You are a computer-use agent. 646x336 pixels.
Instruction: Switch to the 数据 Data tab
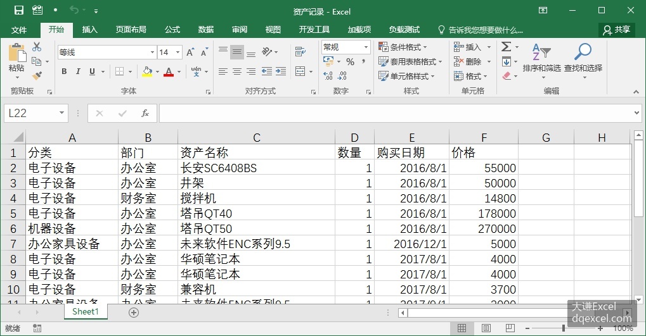(x=206, y=30)
